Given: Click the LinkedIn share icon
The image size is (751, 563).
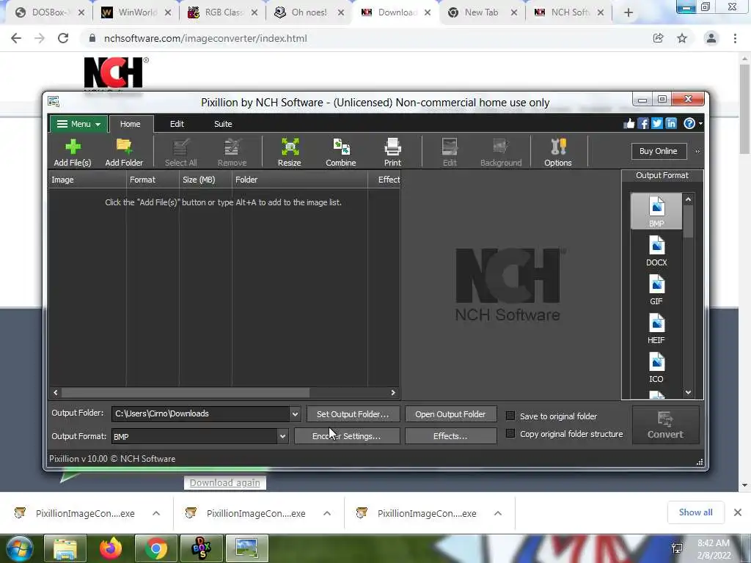Looking at the screenshot, I should 671,123.
